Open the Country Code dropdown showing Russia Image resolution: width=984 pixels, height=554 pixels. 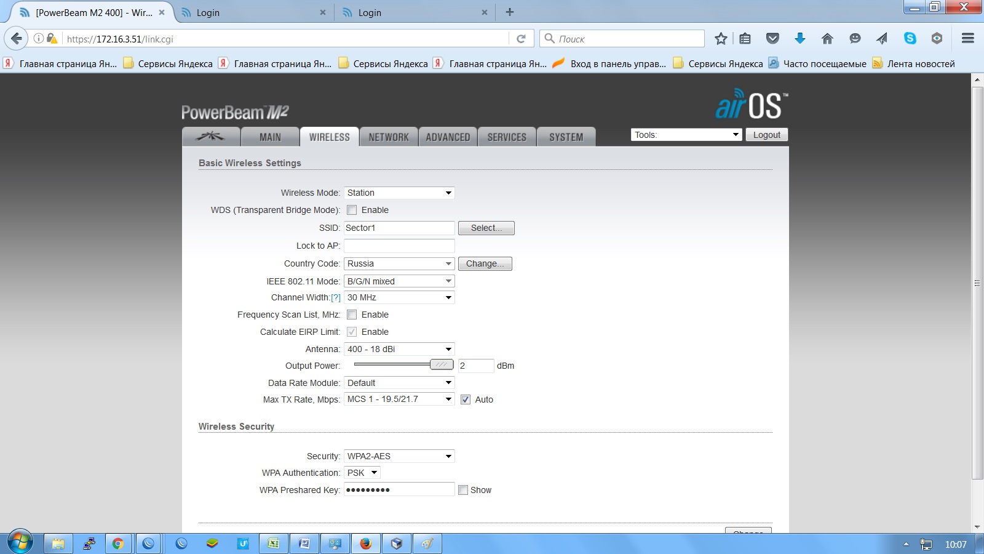pos(399,263)
